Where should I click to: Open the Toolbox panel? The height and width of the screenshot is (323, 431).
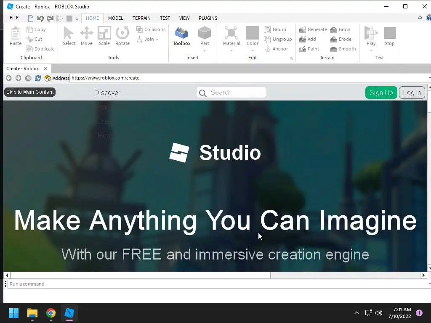point(182,36)
